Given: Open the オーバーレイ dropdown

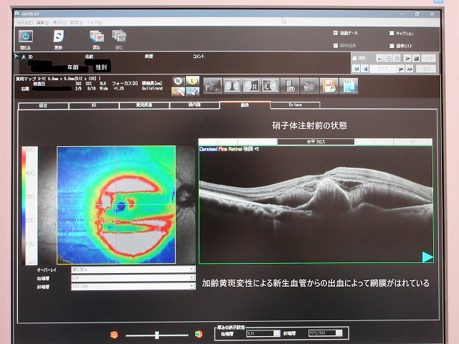Looking at the screenshot, I should coord(133,269).
